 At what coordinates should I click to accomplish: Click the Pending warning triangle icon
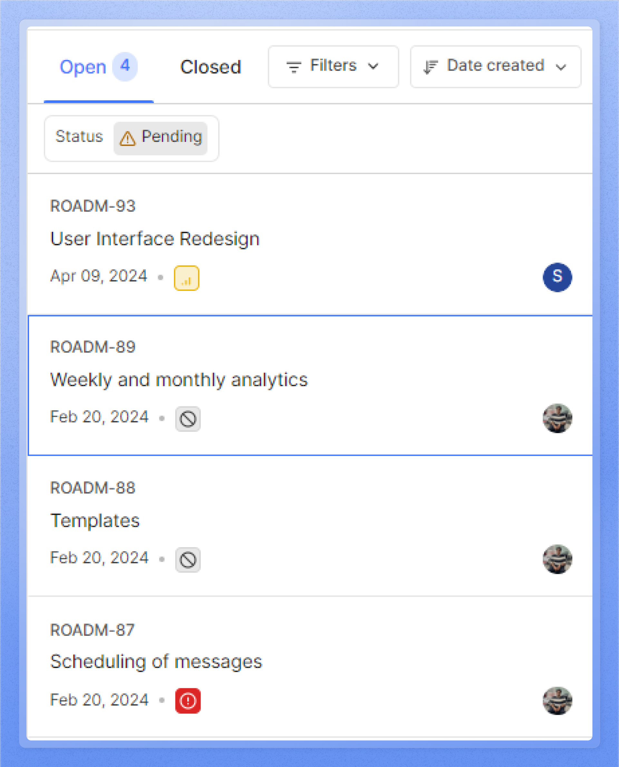127,138
